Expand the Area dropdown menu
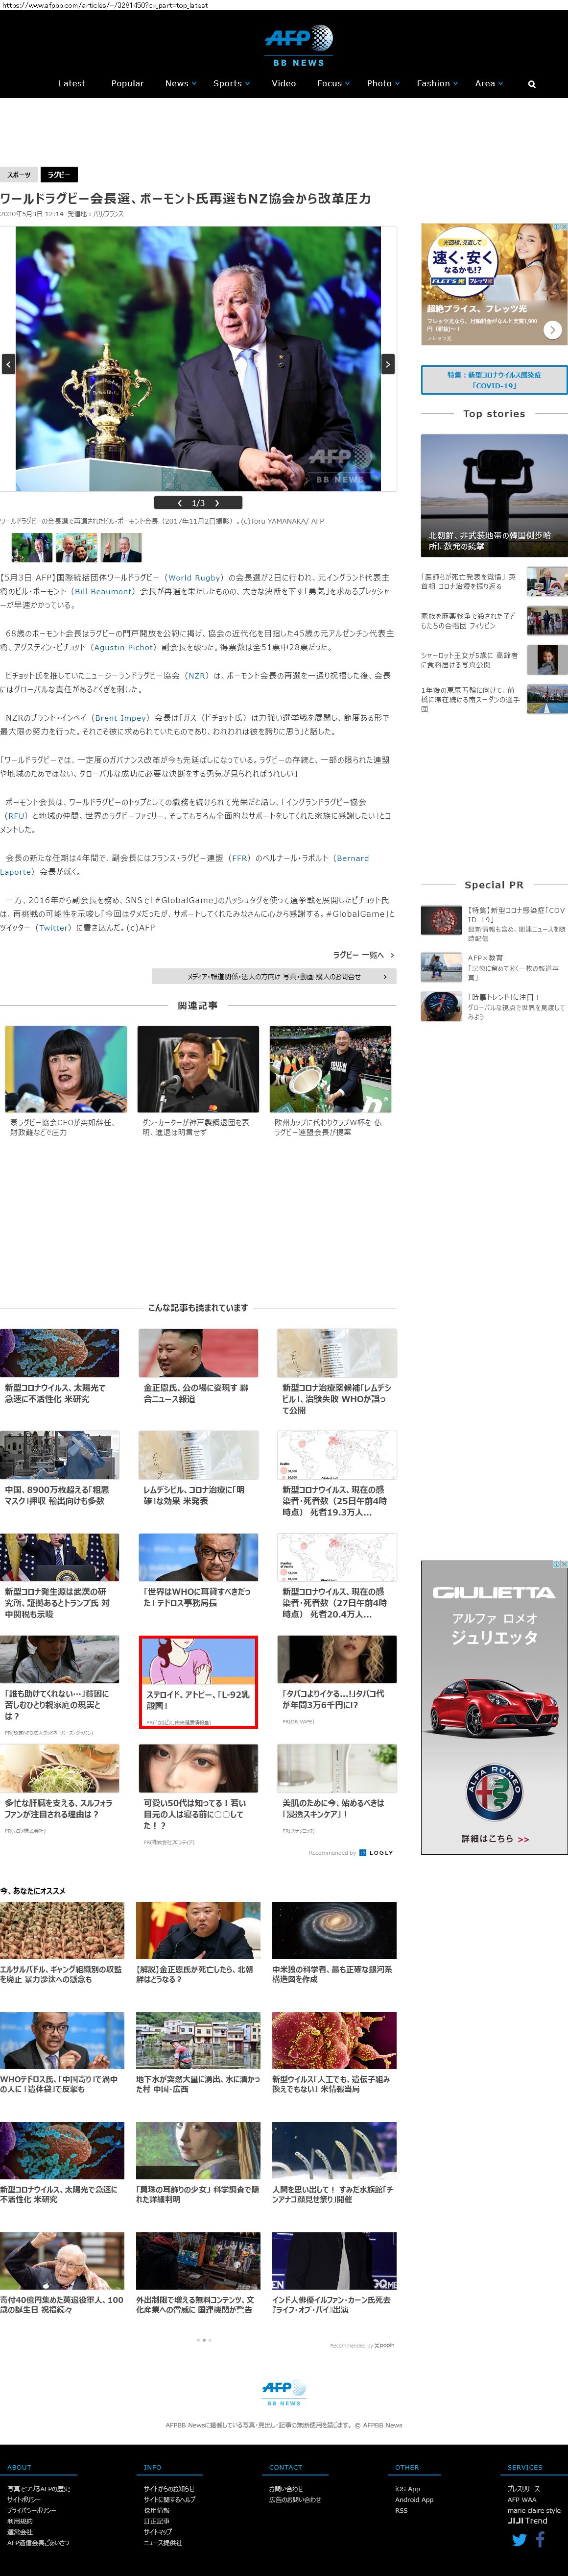The width and height of the screenshot is (568, 2576). (488, 84)
